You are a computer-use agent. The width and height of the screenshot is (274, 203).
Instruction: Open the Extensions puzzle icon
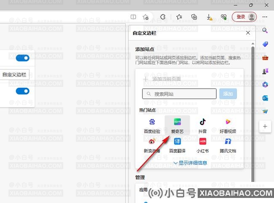point(163,17)
